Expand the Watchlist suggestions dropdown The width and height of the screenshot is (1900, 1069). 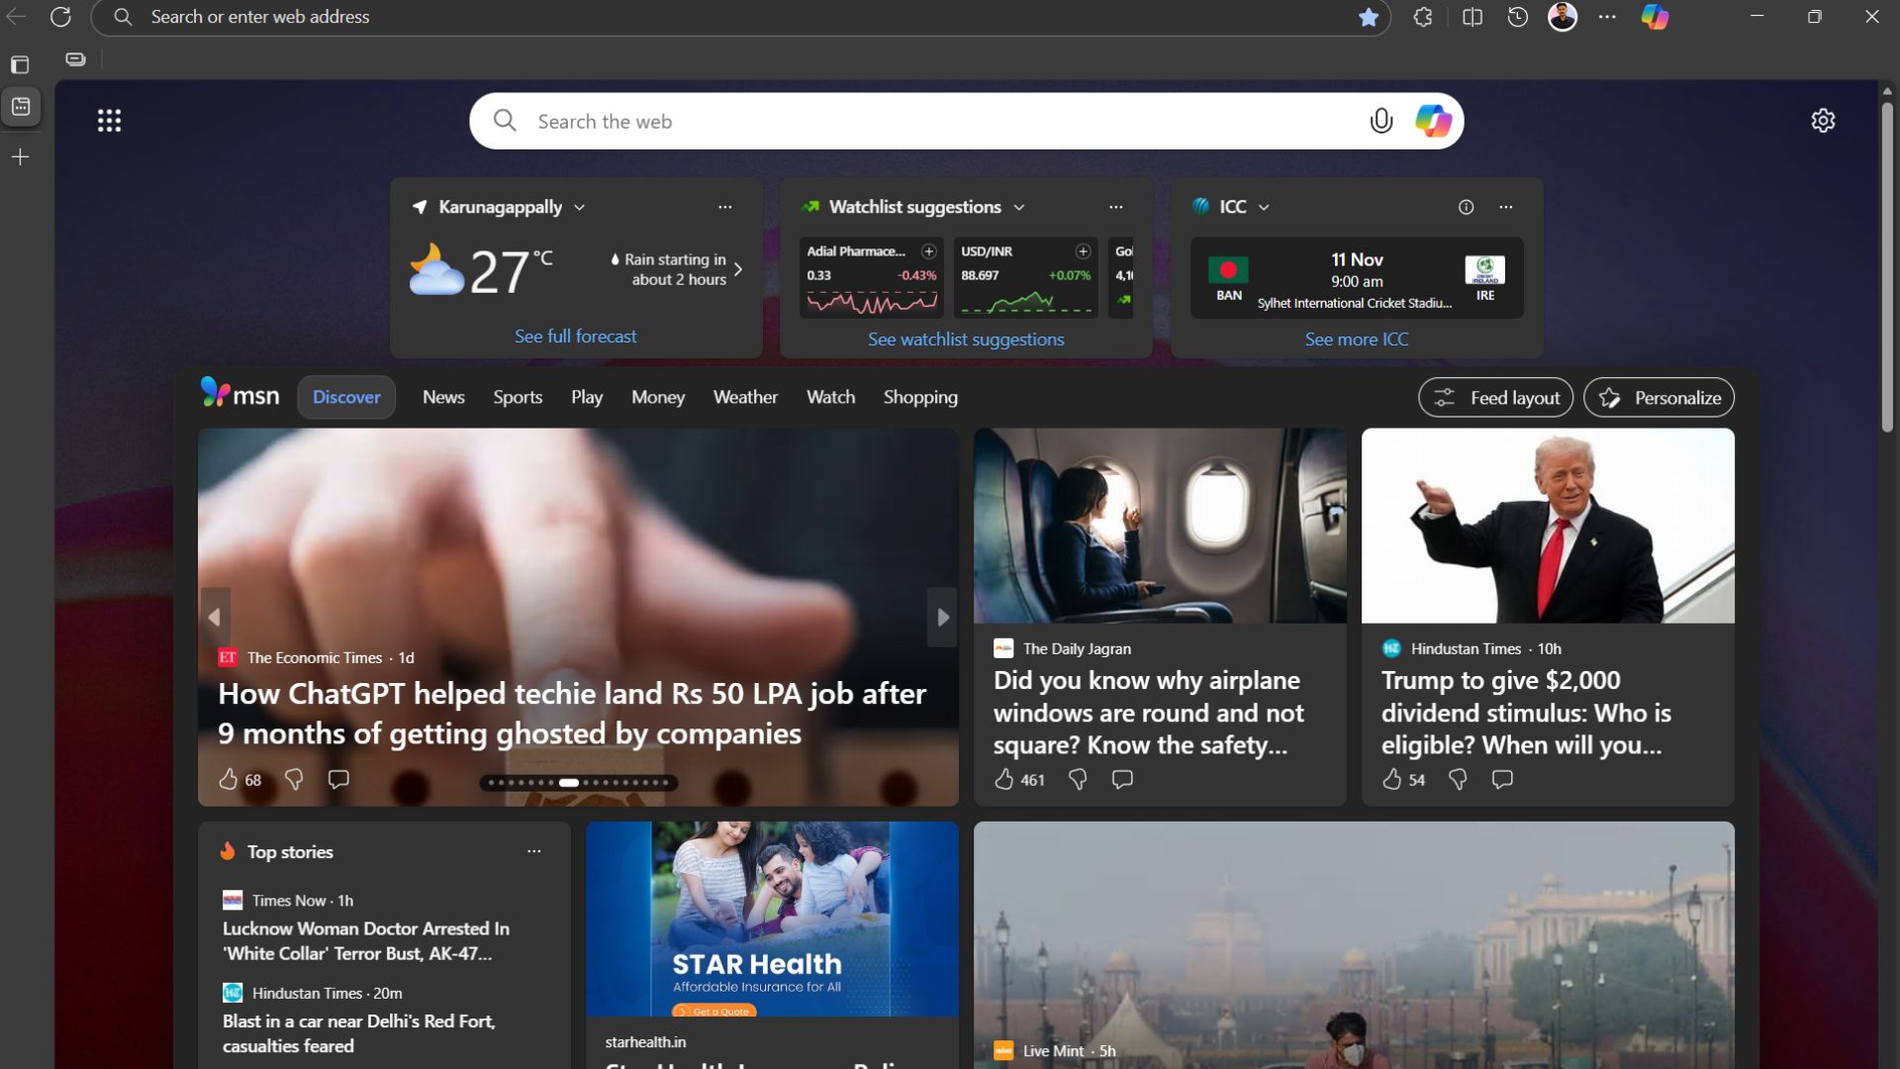click(x=1019, y=207)
